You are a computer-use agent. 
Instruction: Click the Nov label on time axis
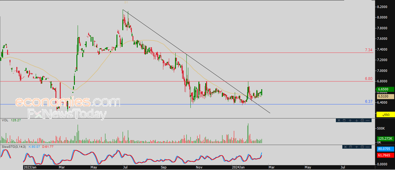tap(199, 168)
